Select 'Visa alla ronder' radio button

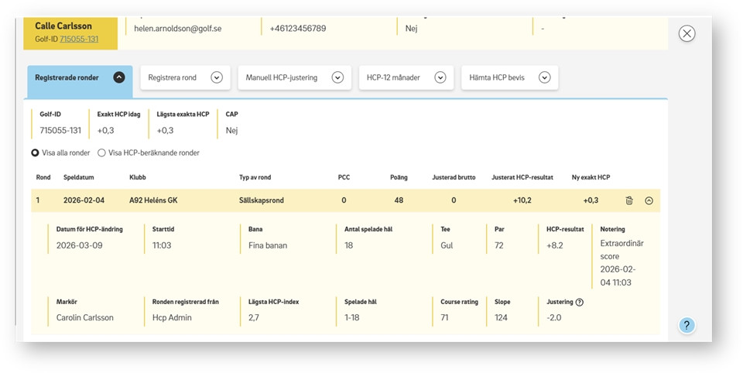coord(36,153)
